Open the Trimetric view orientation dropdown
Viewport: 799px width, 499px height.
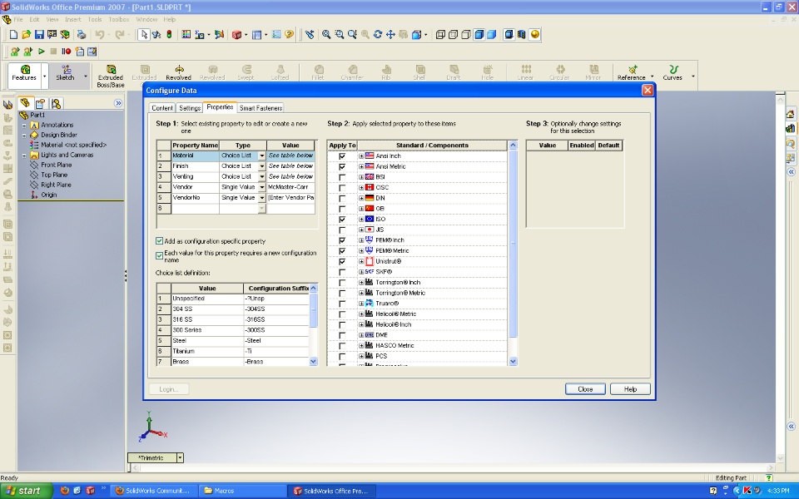pyautogui.click(x=180, y=457)
